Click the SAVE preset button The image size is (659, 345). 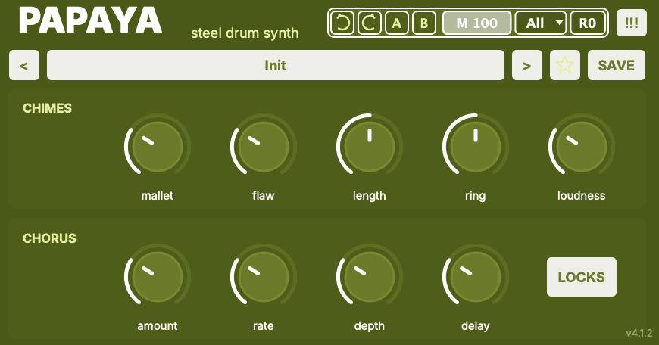tap(616, 65)
